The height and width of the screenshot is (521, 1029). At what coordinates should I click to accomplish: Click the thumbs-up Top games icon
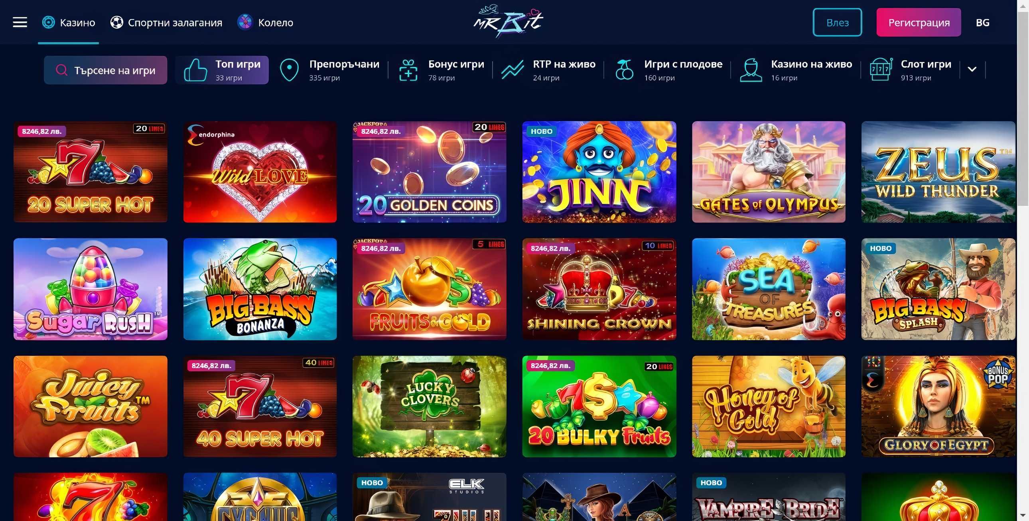195,70
